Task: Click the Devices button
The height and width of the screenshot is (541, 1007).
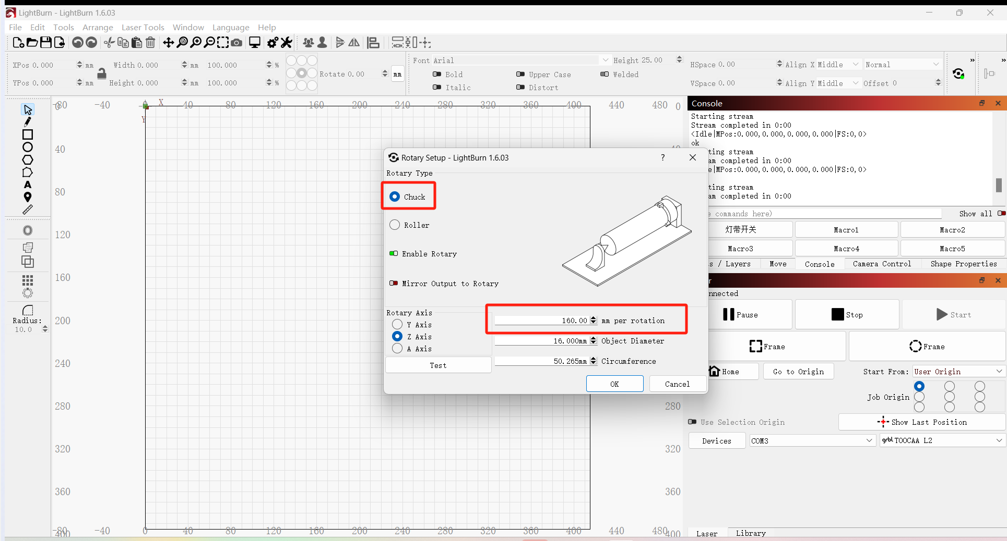Action: (717, 441)
